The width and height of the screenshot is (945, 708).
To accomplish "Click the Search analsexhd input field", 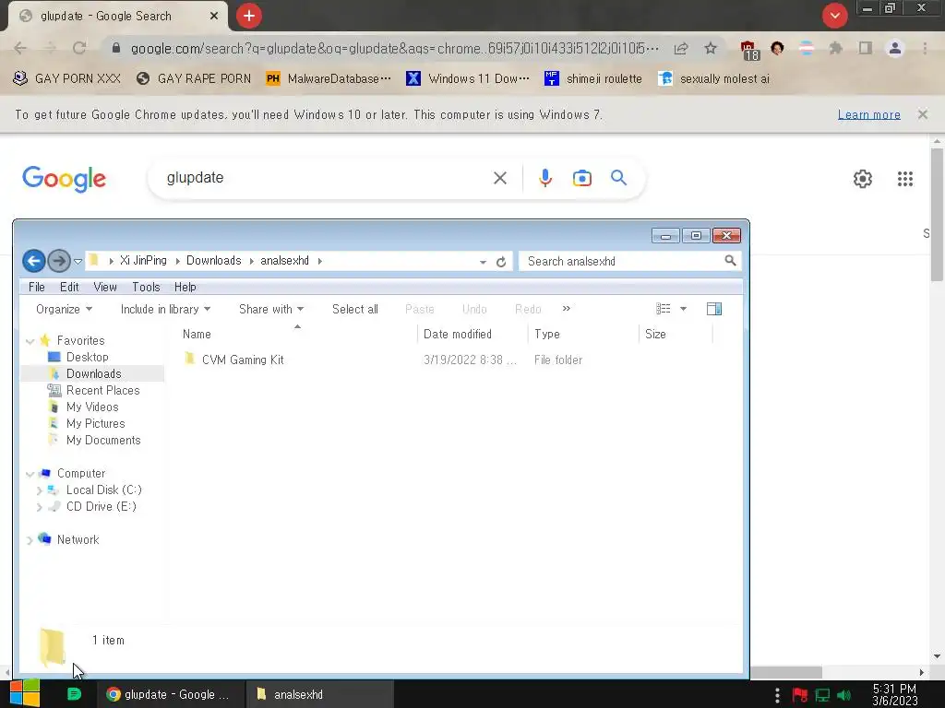I will point(621,261).
